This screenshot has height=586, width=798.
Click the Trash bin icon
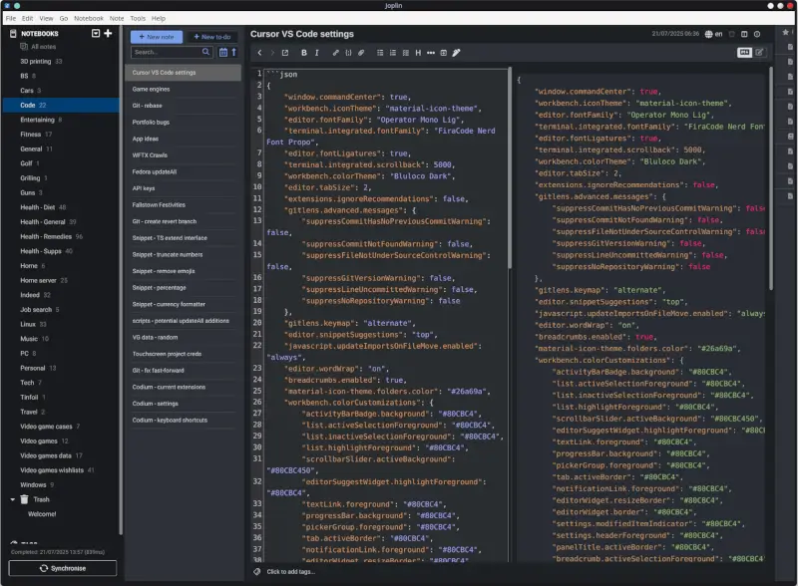24,499
